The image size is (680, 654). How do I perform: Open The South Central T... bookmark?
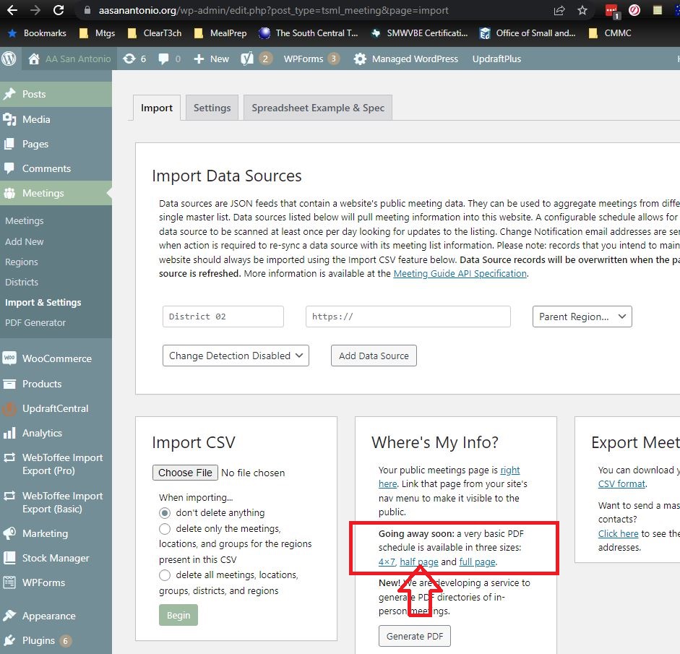click(308, 33)
